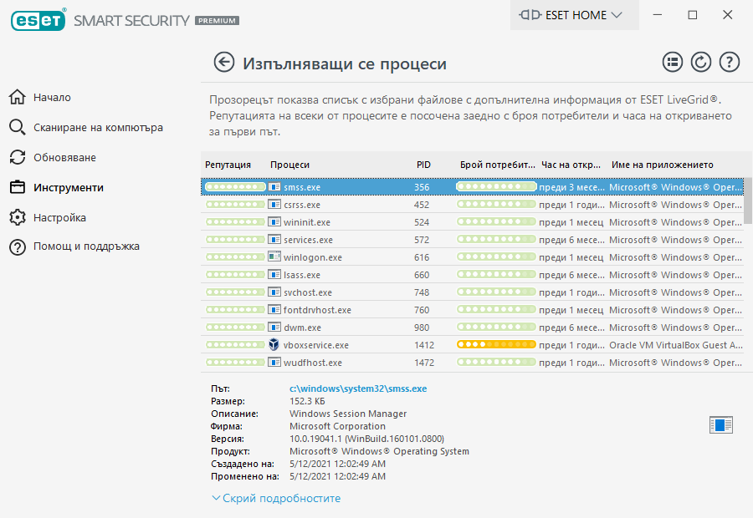Image resolution: width=753 pixels, height=518 pixels.
Task: Click PID 1412 in the process list
Action: [424, 345]
